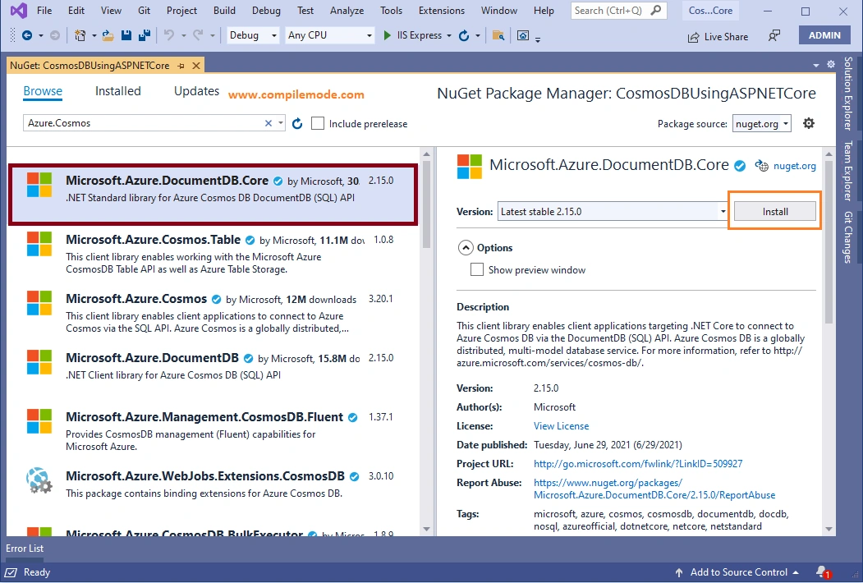This screenshot has height=583, width=863.
Task: Switch to the Updates tab
Action: [196, 91]
